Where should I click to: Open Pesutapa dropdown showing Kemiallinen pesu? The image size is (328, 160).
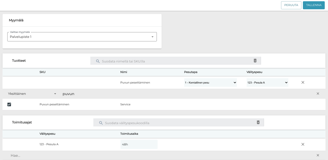(x=210, y=83)
